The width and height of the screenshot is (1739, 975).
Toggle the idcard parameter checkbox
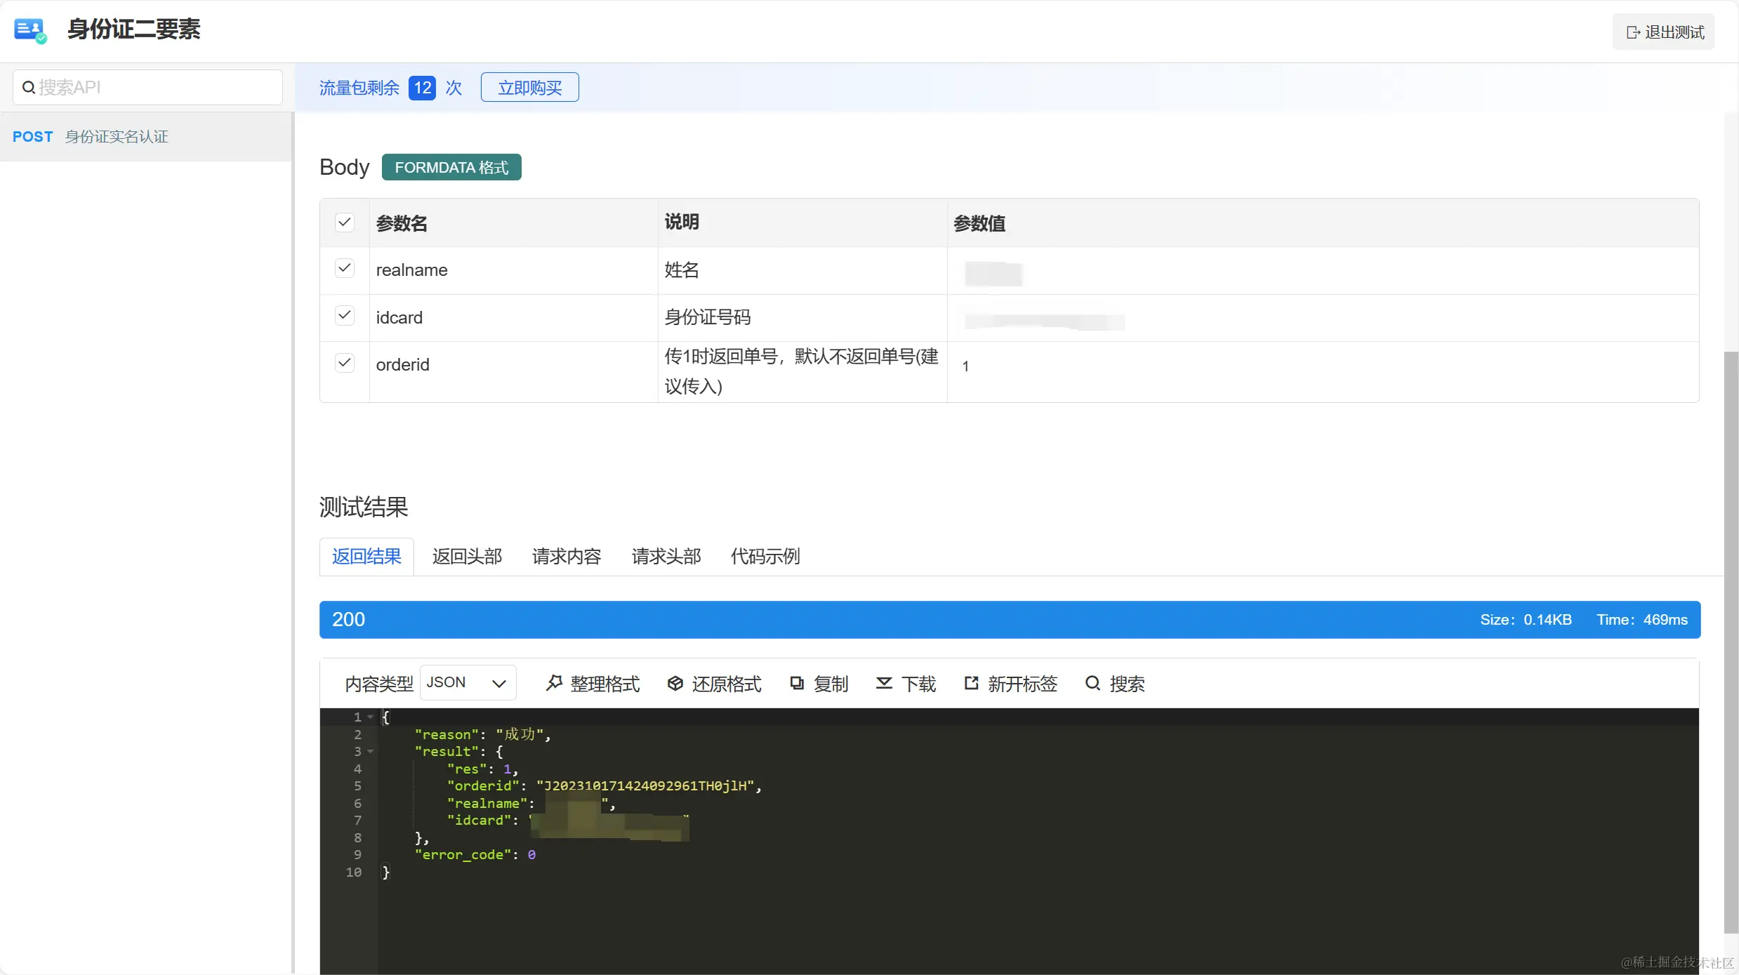coord(344,316)
